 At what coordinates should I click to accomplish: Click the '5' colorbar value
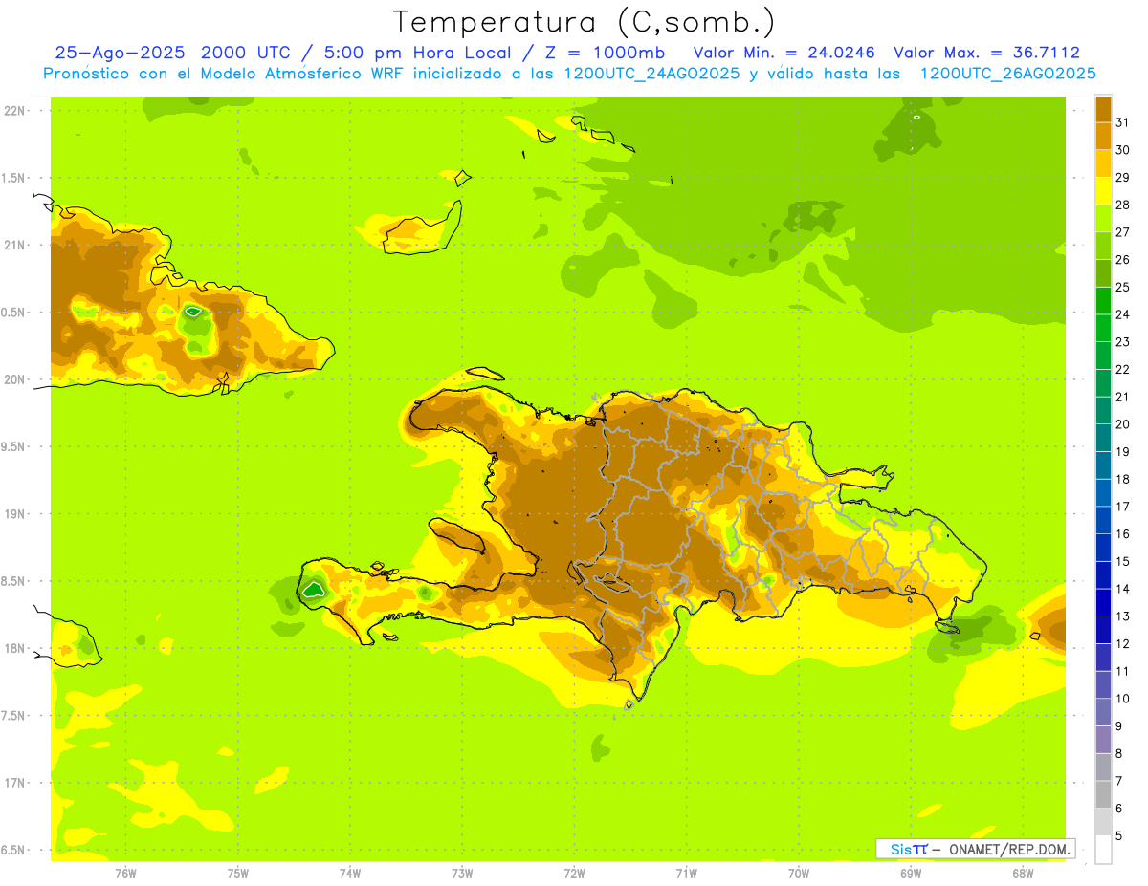point(1119,836)
